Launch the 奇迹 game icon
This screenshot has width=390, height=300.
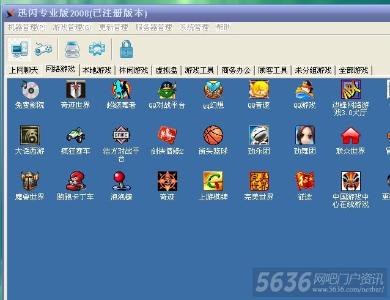pos(167,181)
